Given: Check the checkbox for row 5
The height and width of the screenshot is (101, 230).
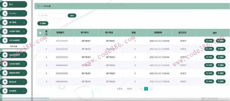Looking at the screenshot, I should coord(40,73).
